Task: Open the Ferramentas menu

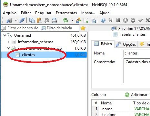Action: (66, 13)
